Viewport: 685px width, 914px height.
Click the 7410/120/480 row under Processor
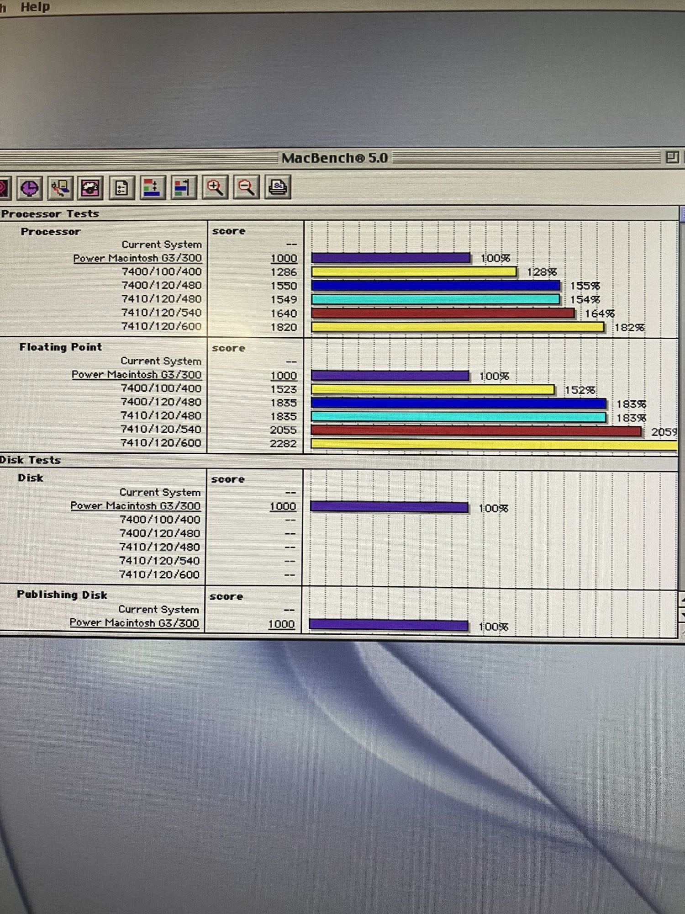click(x=162, y=299)
